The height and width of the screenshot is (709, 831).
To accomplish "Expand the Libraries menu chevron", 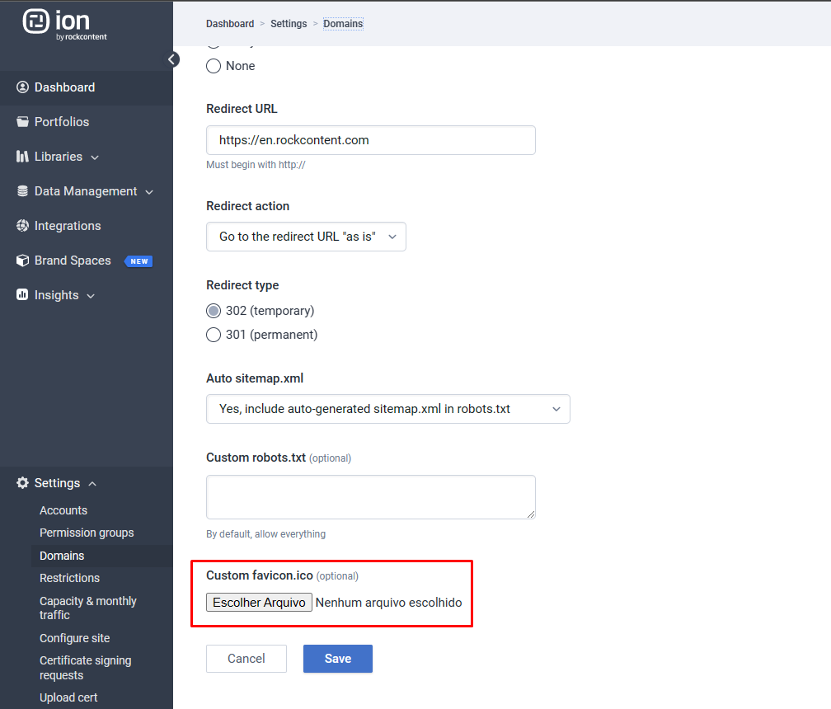I will [95, 157].
